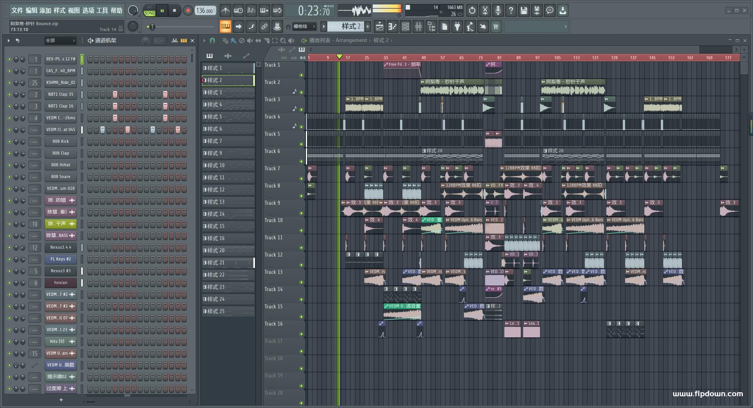Viewport: 753px width, 408px height.
Task: Click the shopping cart content library icon
Action: (496, 27)
